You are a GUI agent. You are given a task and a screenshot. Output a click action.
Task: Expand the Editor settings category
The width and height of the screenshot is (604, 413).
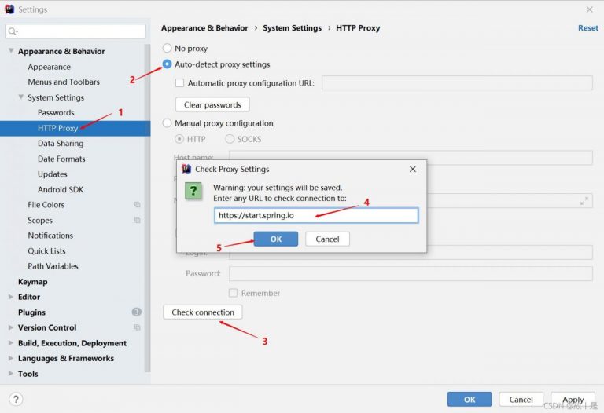(x=11, y=297)
